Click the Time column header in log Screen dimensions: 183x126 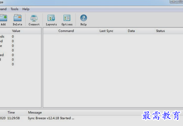coord(17,112)
